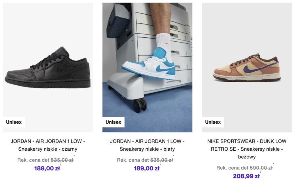Open the white and blue Air Jordan photo
Screen dimensions: 295x182
click(x=147, y=67)
